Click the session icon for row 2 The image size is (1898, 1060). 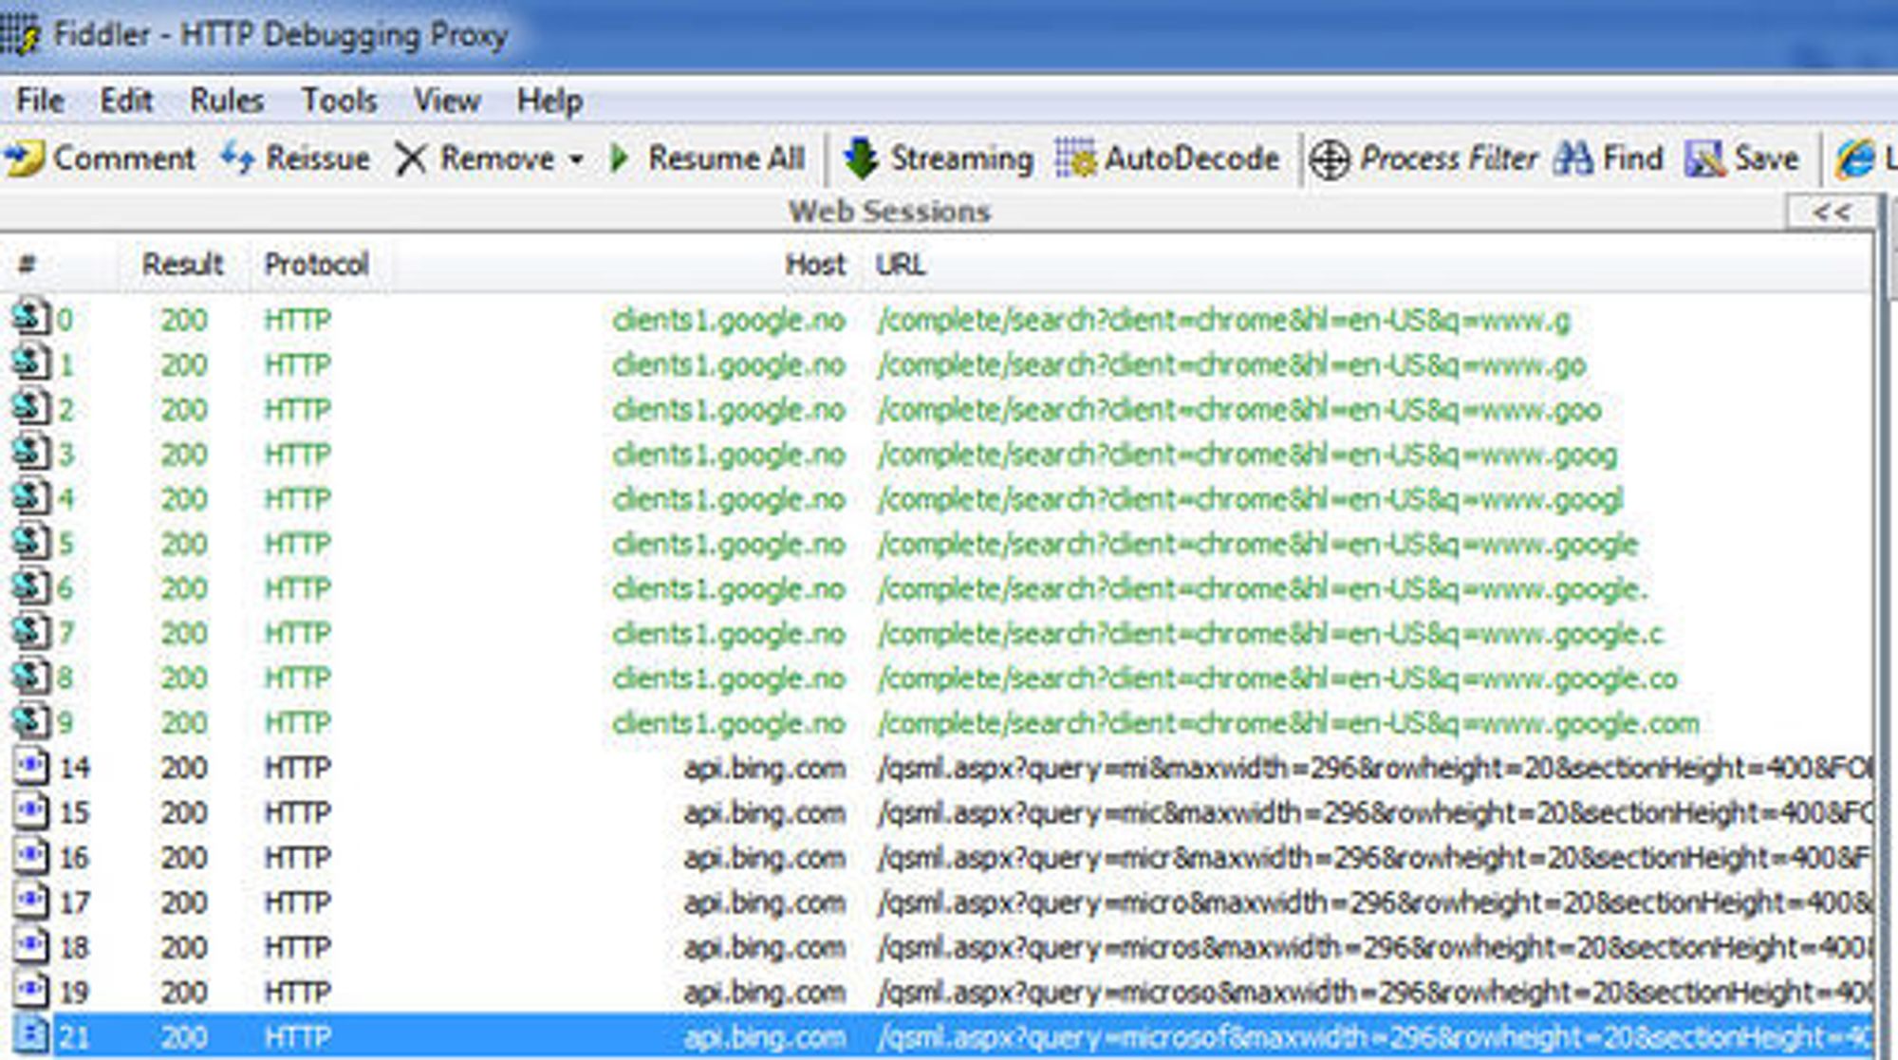pos(30,407)
